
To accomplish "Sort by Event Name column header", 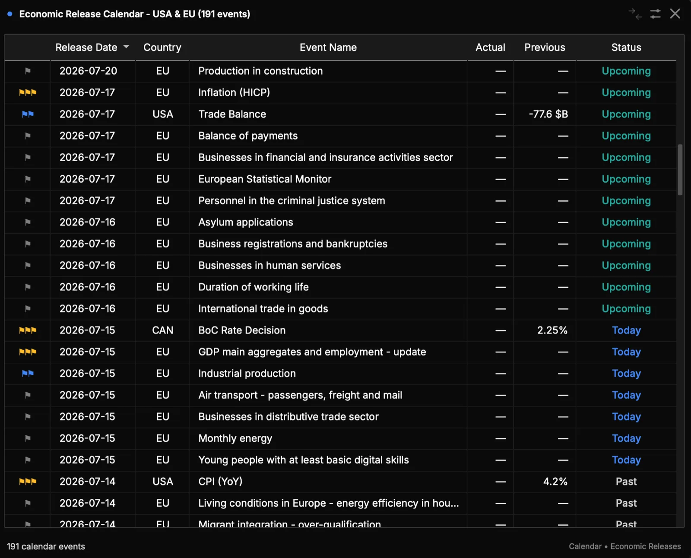I will click(x=328, y=48).
